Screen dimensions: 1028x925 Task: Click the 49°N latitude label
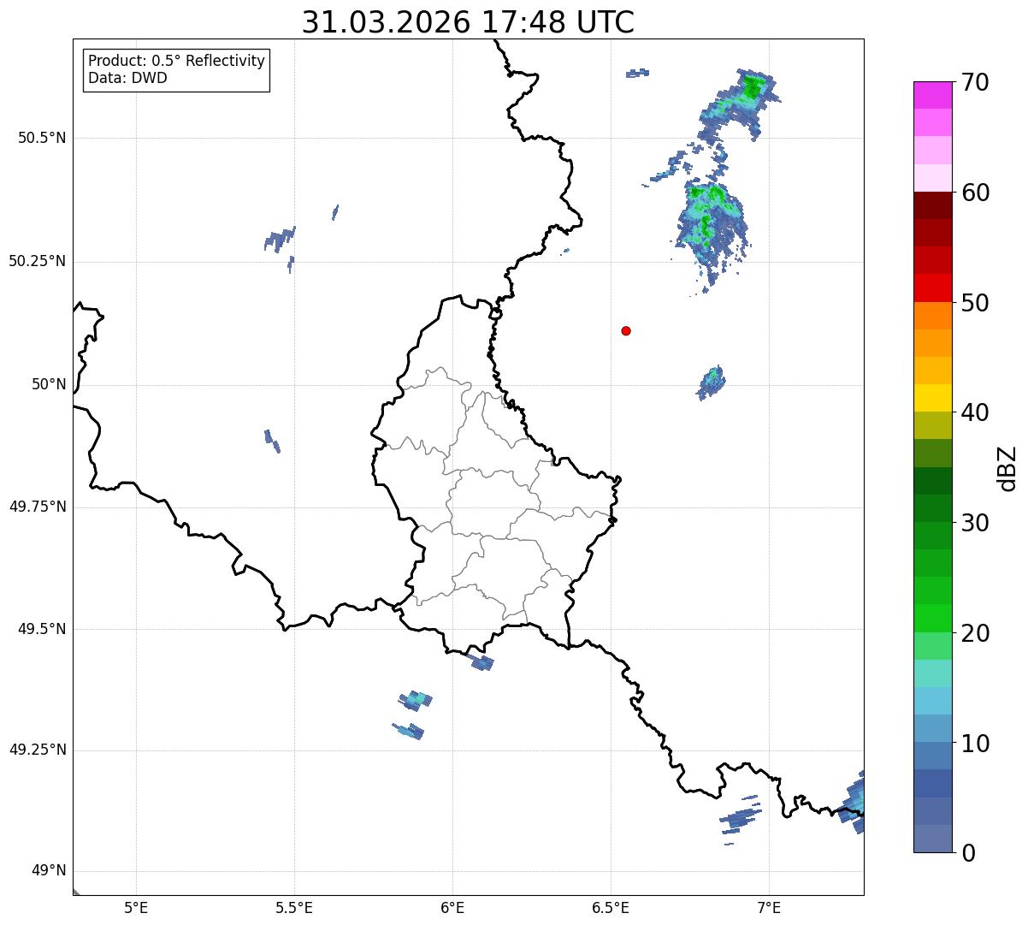point(49,870)
